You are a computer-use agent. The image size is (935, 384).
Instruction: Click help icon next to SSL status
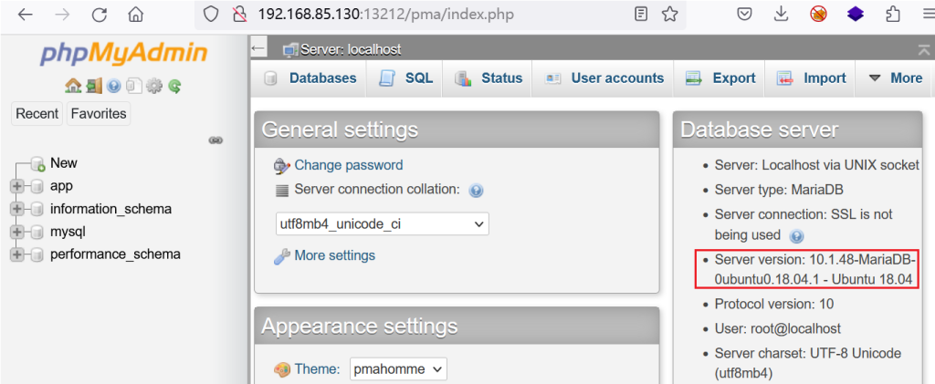pos(796,236)
